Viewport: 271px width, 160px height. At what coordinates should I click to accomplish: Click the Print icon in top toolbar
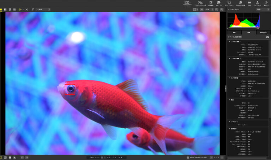click(249, 3)
